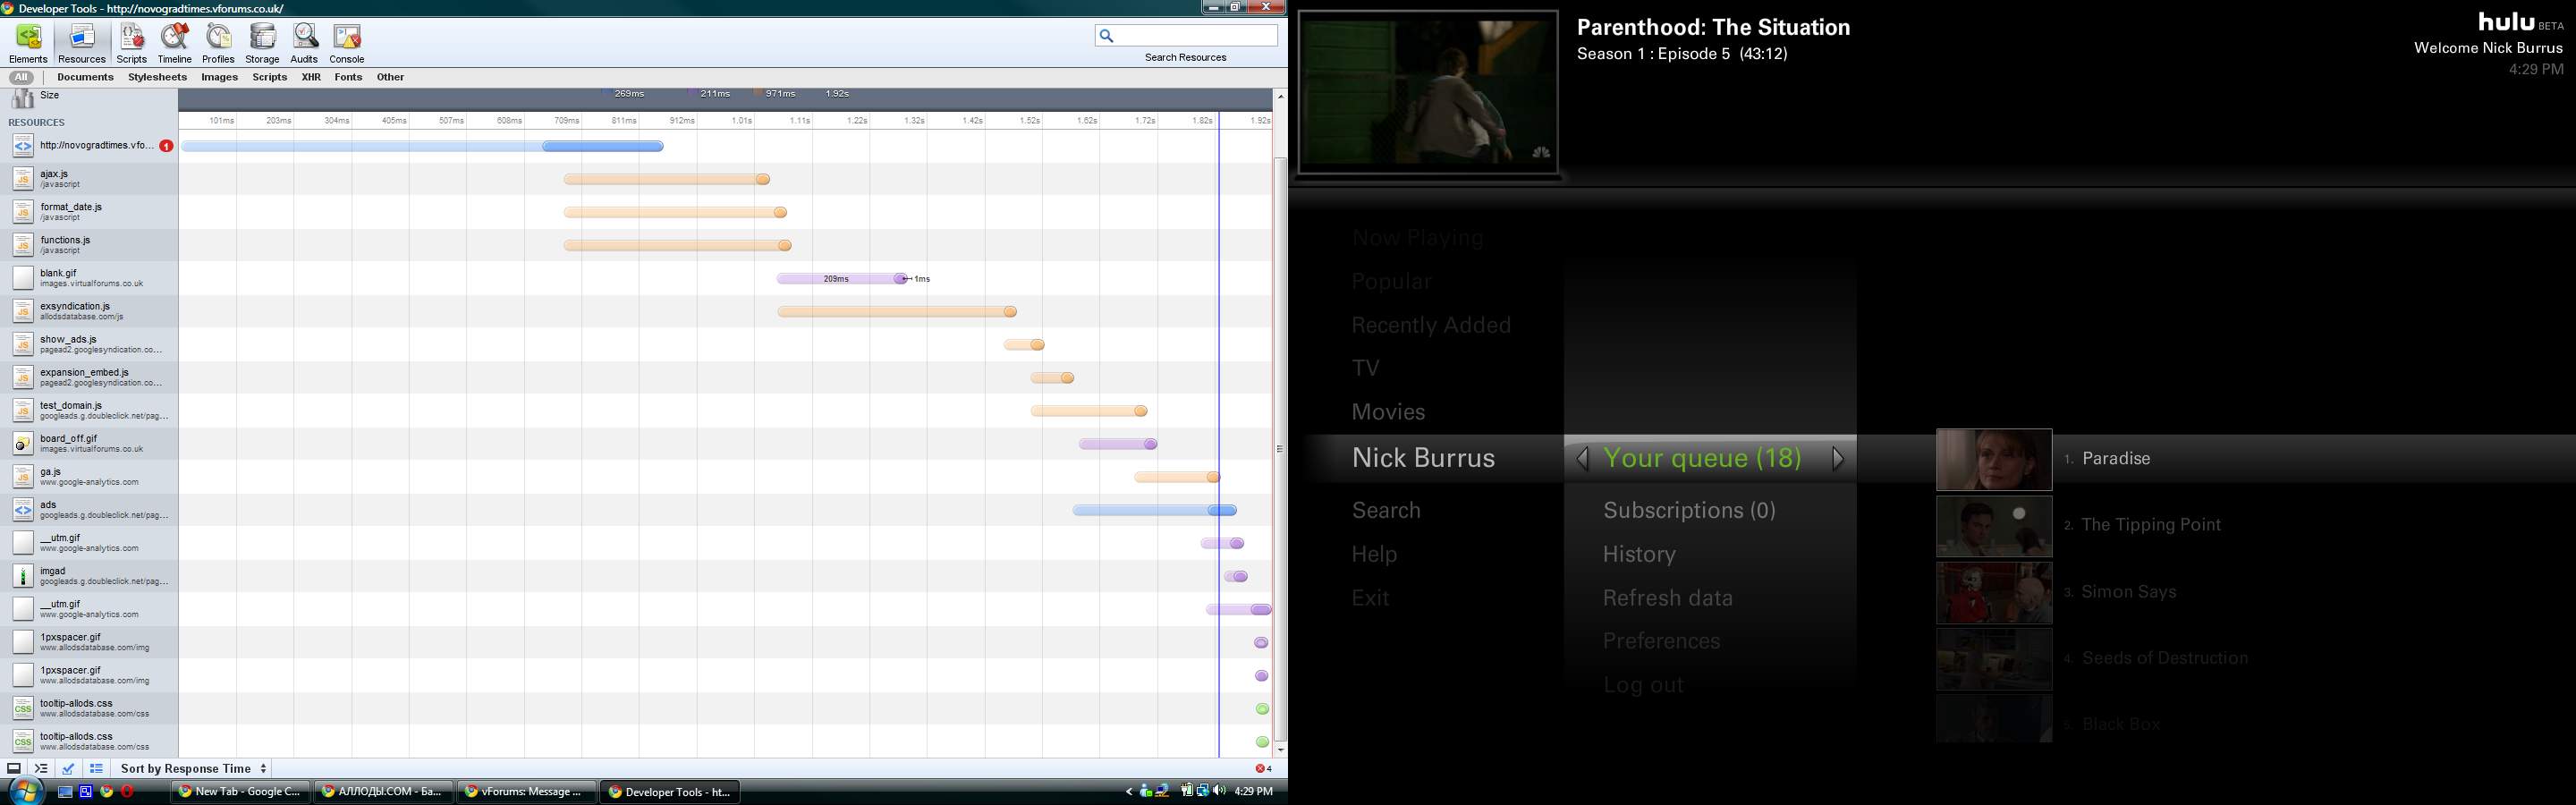Select the blank.gif resource
The image size is (2576, 805).
pyautogui.click(x=89, y=278)
